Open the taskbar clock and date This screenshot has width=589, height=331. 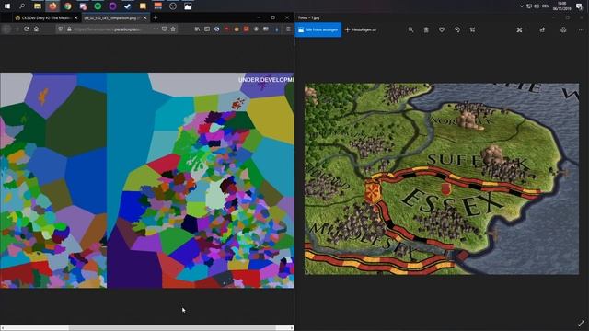(562, 6)
